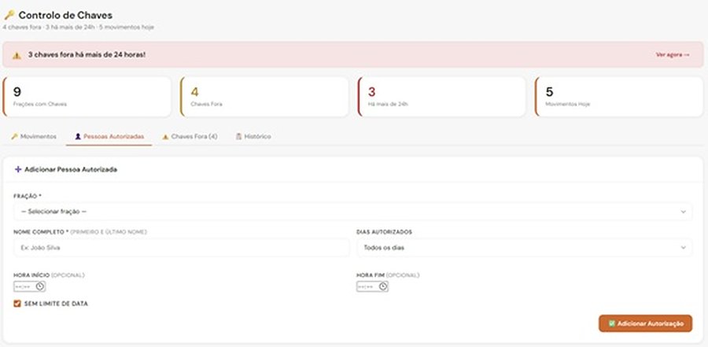Click the person icon on Pessoas Autorizadas tab

(78, 136)
